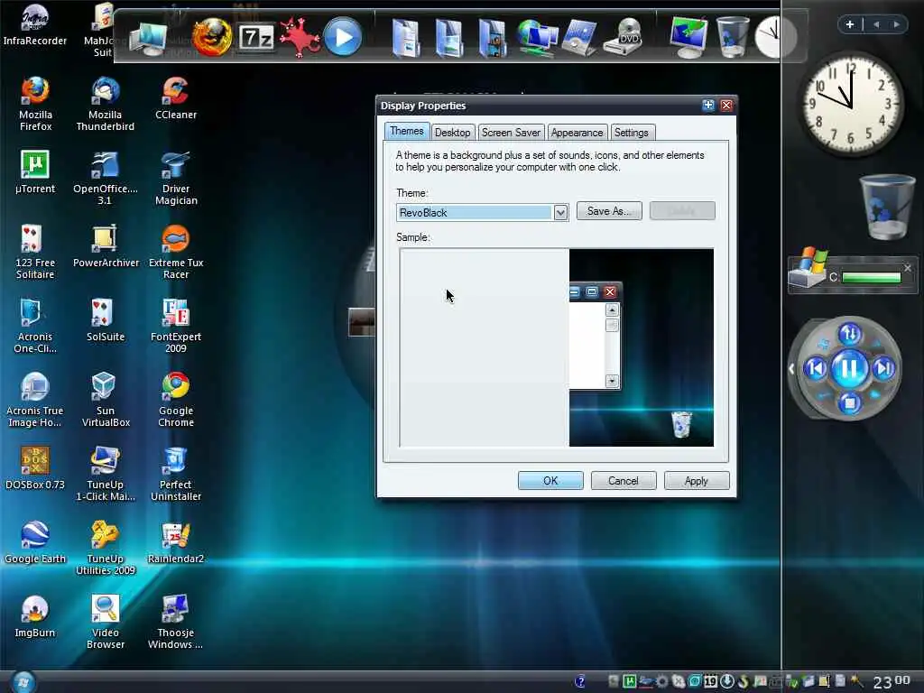The height and width of the screenshot is (693, 924).
Task: Launch TuneUp 1-Click Maintenance icon
Action: click(x=105, y=473)
